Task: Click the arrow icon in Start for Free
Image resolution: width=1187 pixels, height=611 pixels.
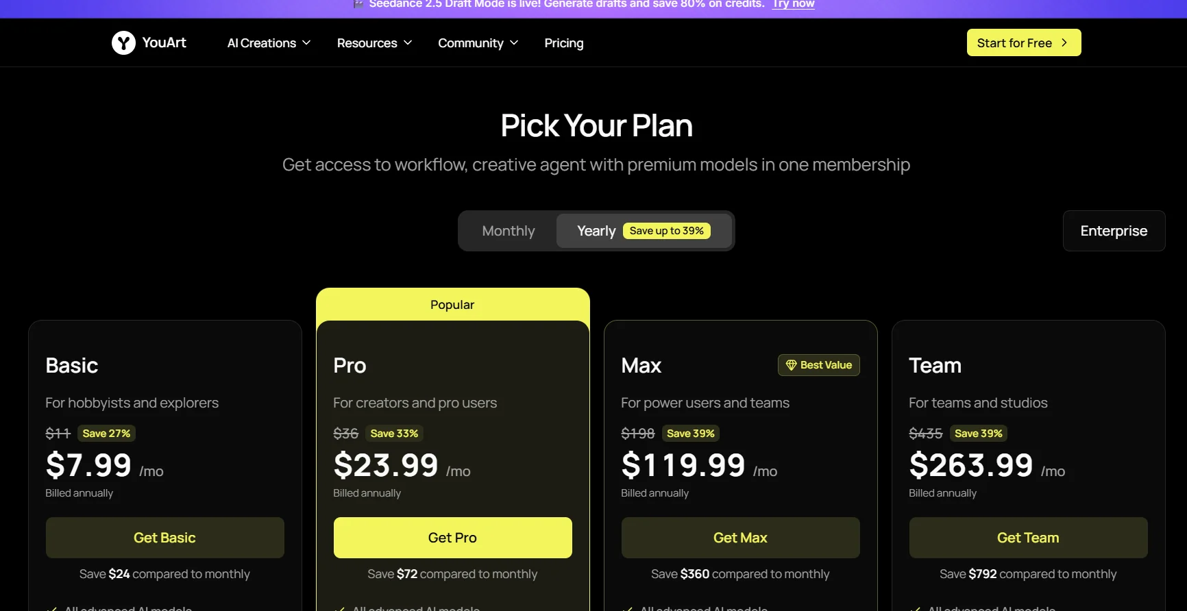Action: point(1064,42)
